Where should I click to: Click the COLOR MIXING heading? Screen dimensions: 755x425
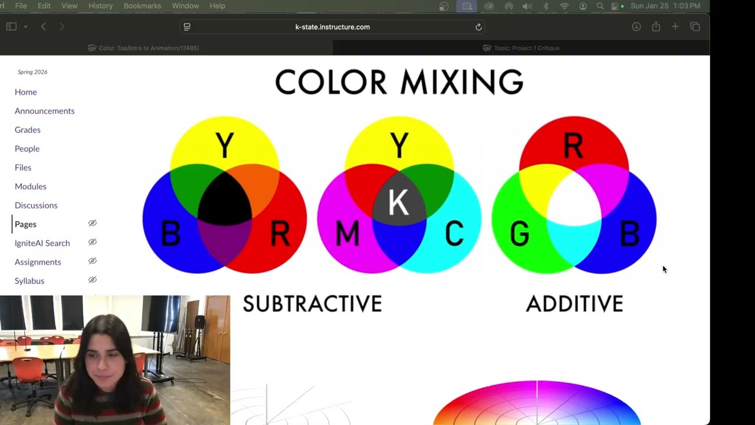[x=399, y=82]
